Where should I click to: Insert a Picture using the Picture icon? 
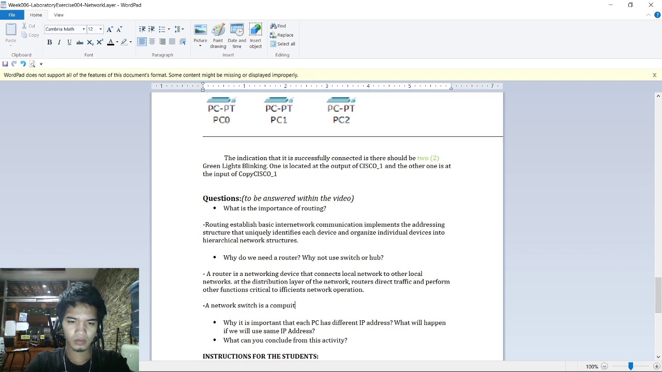(200, 30)
